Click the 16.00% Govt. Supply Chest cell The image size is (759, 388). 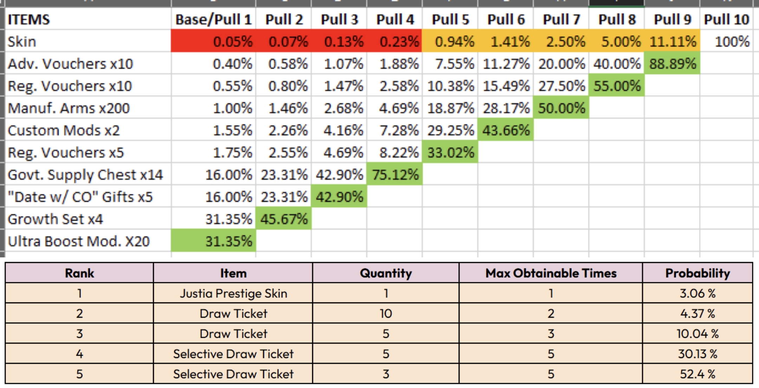pyautogui.click(x=213, y=174)
